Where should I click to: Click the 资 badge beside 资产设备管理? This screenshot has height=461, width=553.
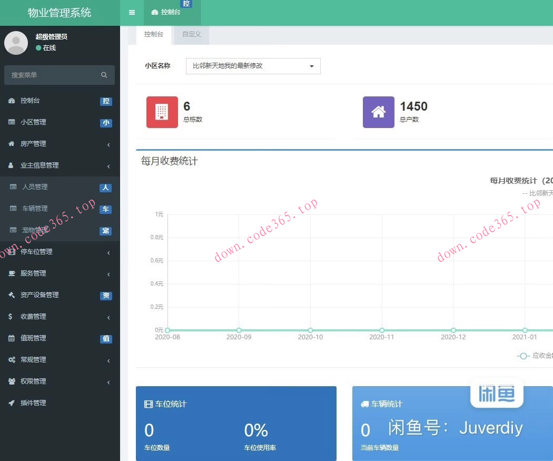(106, 296)
